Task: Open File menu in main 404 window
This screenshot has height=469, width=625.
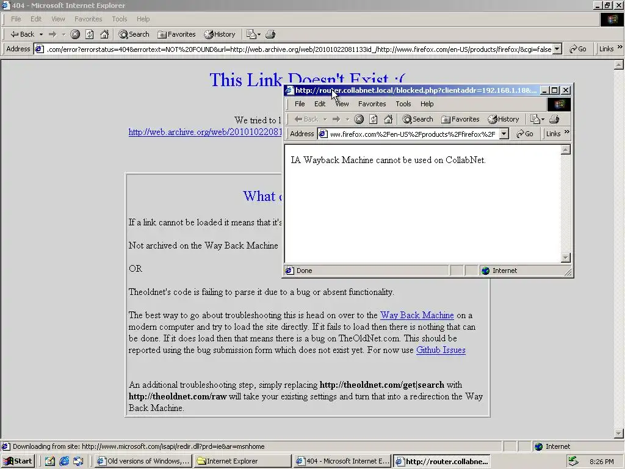Action: coord(16,19)
